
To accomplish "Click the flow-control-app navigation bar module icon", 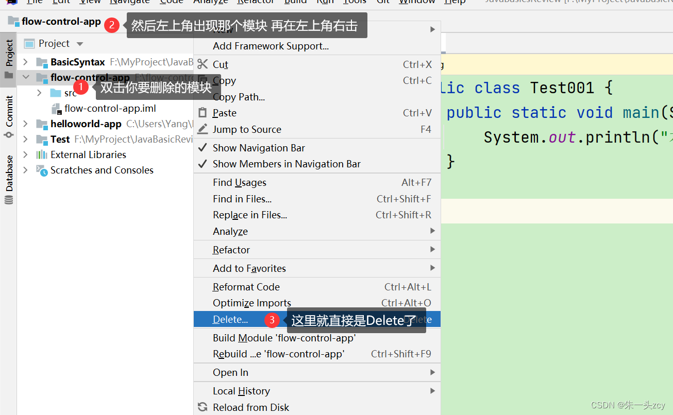I will pyautogui.click(x=13, y=22).
